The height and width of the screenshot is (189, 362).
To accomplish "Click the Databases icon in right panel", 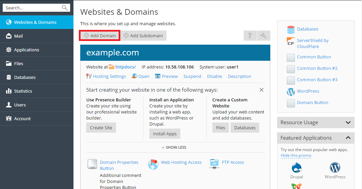I will pyautogui.click(x=291, y=30).
